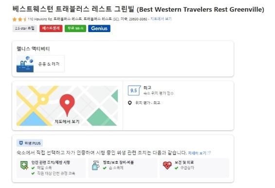This screenshot has width=275, height=188.
Task: Open the map thumbnail preview
Action: tap(67, 106)
